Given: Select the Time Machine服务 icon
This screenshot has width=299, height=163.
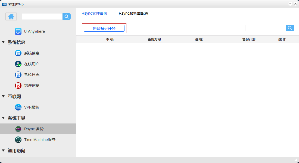Looking at the screenshot, I should tap(18, 140).
